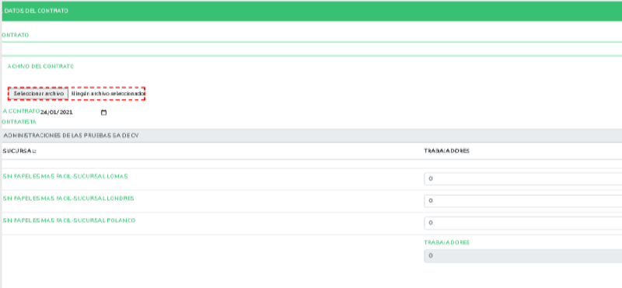Click the 'A CONTRATO' date label
Screen dimensions: 622x288
pos(21,111)
